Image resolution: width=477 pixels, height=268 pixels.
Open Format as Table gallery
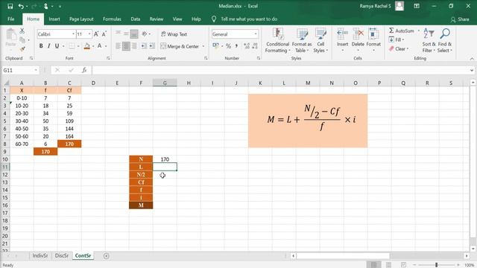coord(301,40)
